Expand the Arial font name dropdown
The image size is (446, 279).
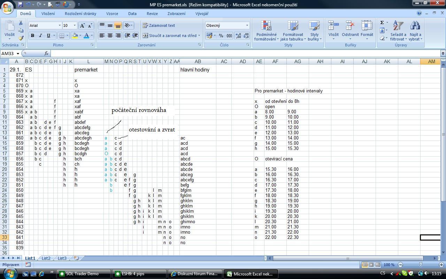[59, 25]
